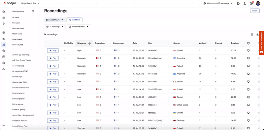Open the Heatmaps target icon in sidebar
Image resolution: width=264 pixels, height=130 pixels.
click(x=4, y=51)
